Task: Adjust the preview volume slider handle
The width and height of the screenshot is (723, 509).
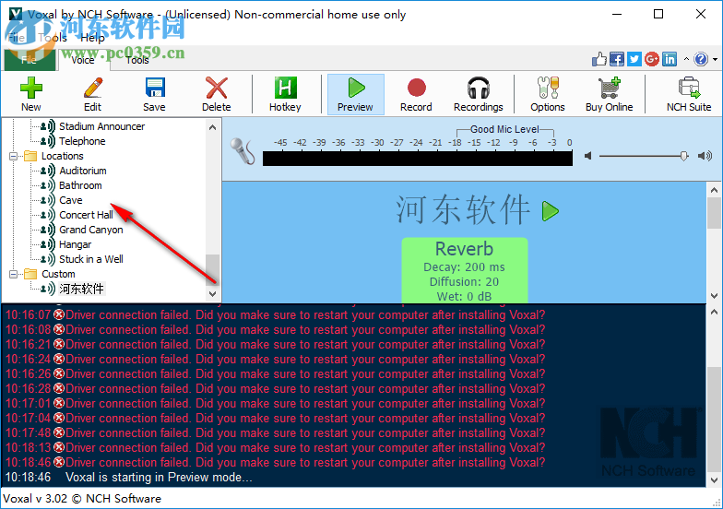Action: [684, 156]
